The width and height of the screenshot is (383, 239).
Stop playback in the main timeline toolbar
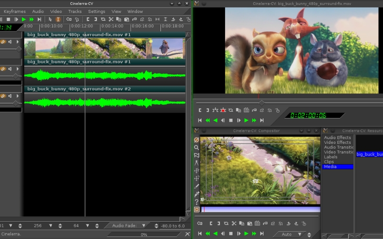coord(8,19)
